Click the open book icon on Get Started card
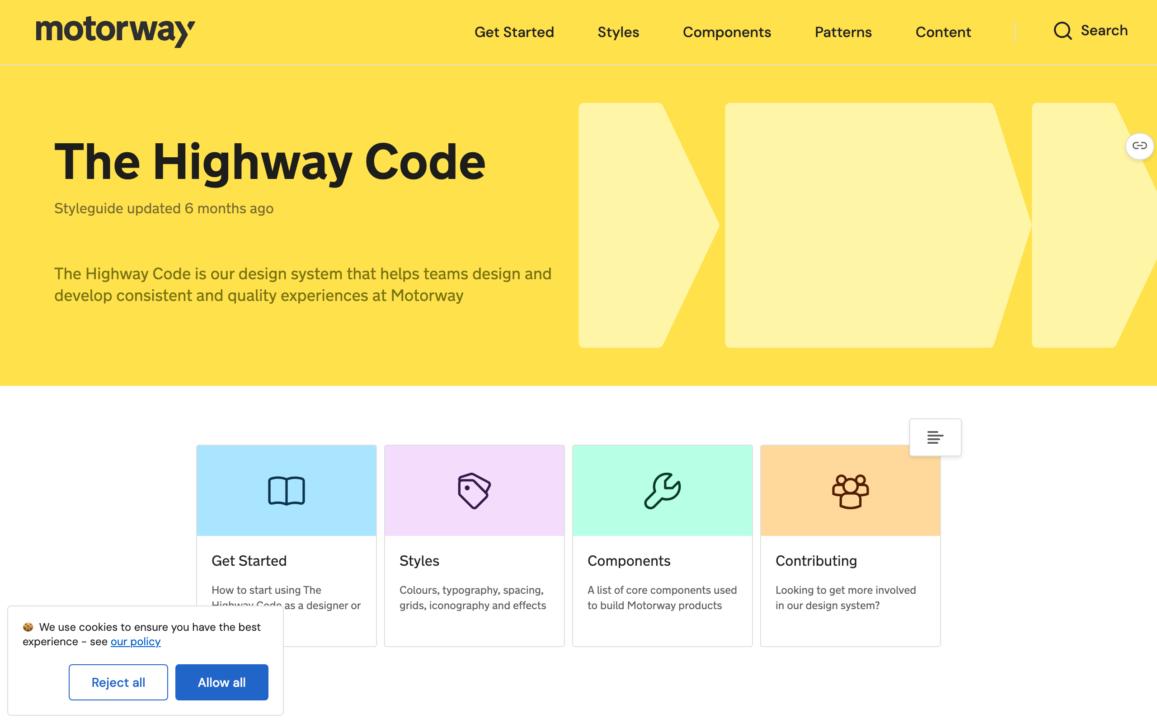Image resolution: width=1157 pixels, height=723 pixels. [x=287, y=491]
